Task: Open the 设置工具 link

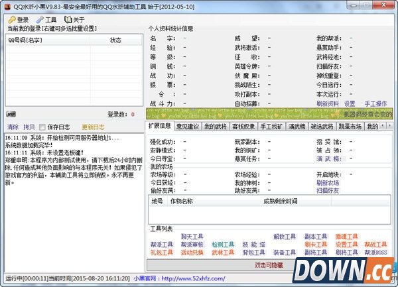Action: point(346,245)
